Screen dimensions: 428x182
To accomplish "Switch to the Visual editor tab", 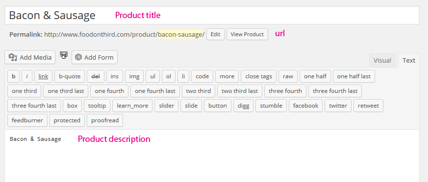I will tap(382, 60).
